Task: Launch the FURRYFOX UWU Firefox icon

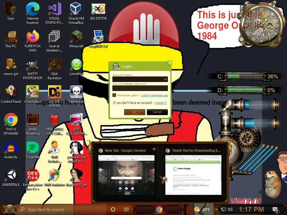Action: tap(33, 41)
